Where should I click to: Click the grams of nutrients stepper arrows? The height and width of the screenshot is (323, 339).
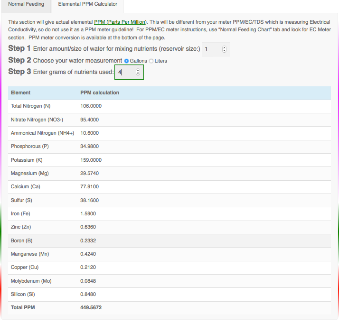[138, 73]
